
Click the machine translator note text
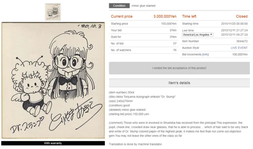[x=136, y=144]
